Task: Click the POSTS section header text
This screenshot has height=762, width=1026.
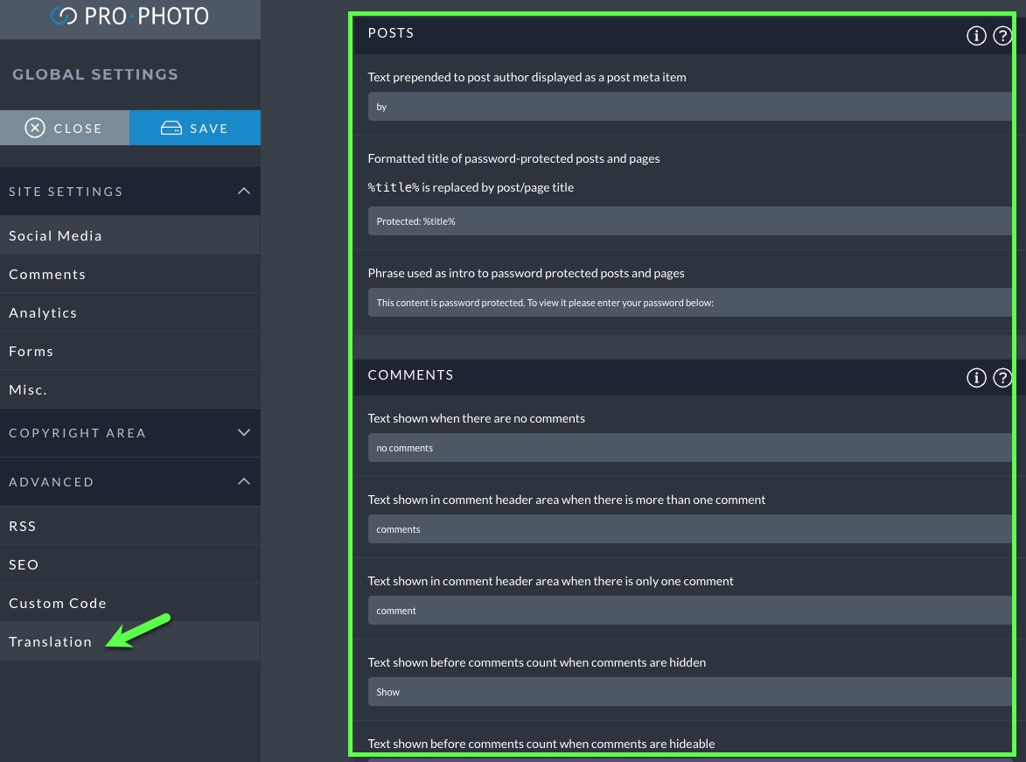Action: click(391, 32)
